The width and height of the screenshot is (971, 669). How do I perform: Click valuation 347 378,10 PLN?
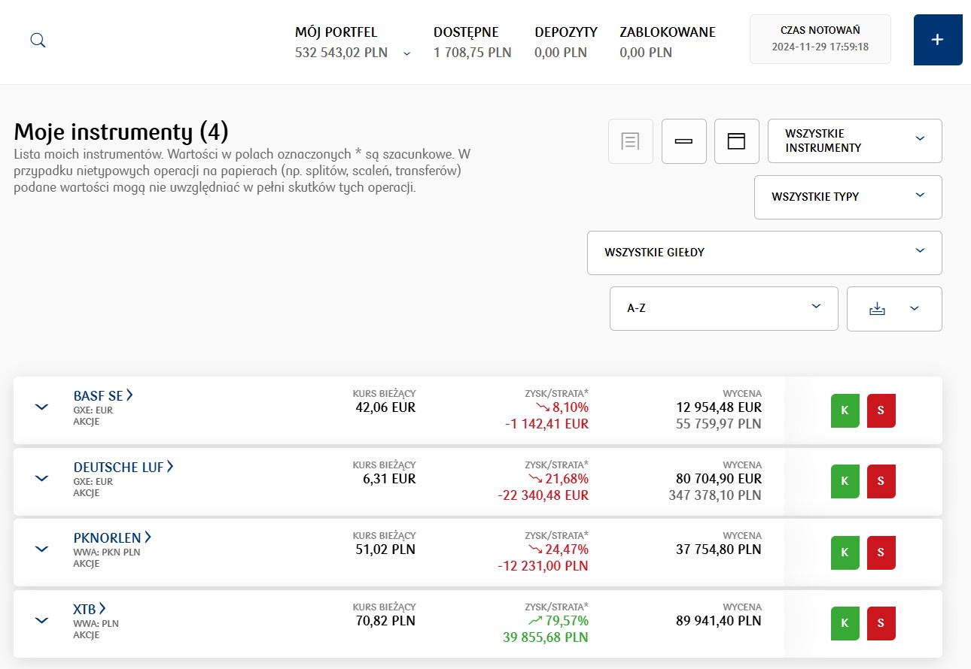tap(715, 495)
